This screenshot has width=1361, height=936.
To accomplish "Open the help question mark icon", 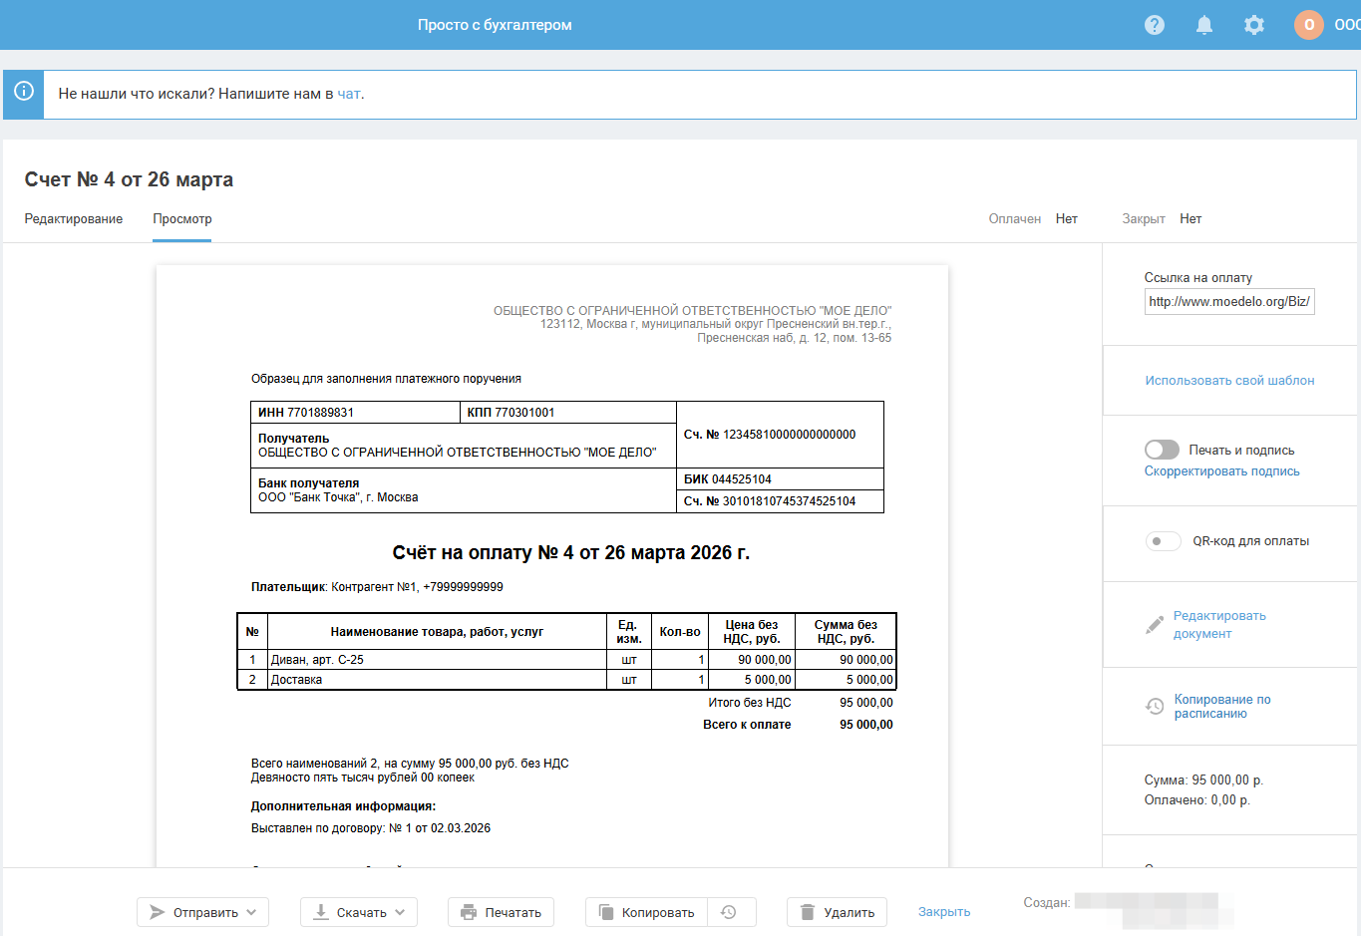I will coord(1155,25).
